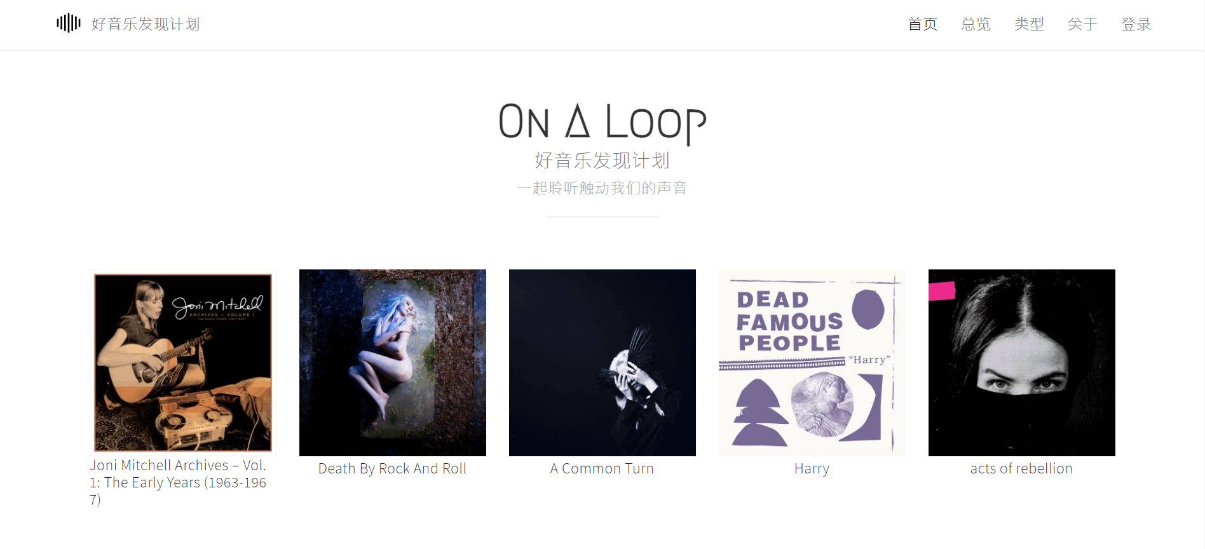Go to the 首页 nav item
The image size is (1205, 549).
(x=923, y=24)
